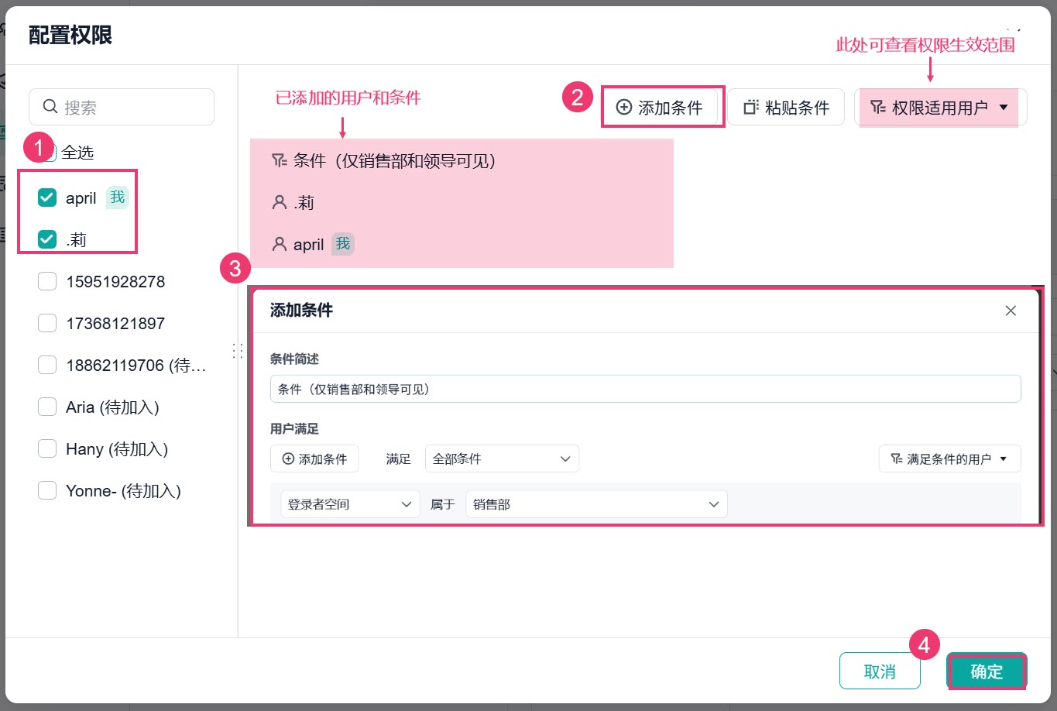The width and height of the screenshot is (1057, 711).
Task: Check the 15951928278 user checkbox
Action: point(47,281)
